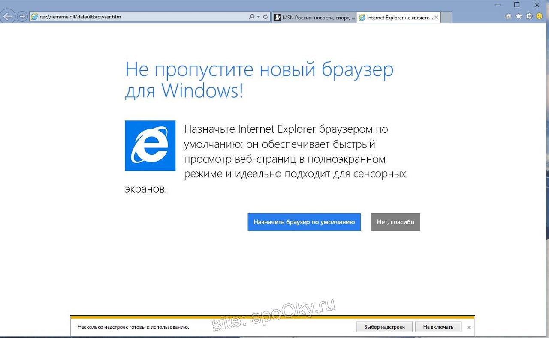549x338 pixels.
Task: Switch to the MSN Россия tab
Action: (314, 18)
